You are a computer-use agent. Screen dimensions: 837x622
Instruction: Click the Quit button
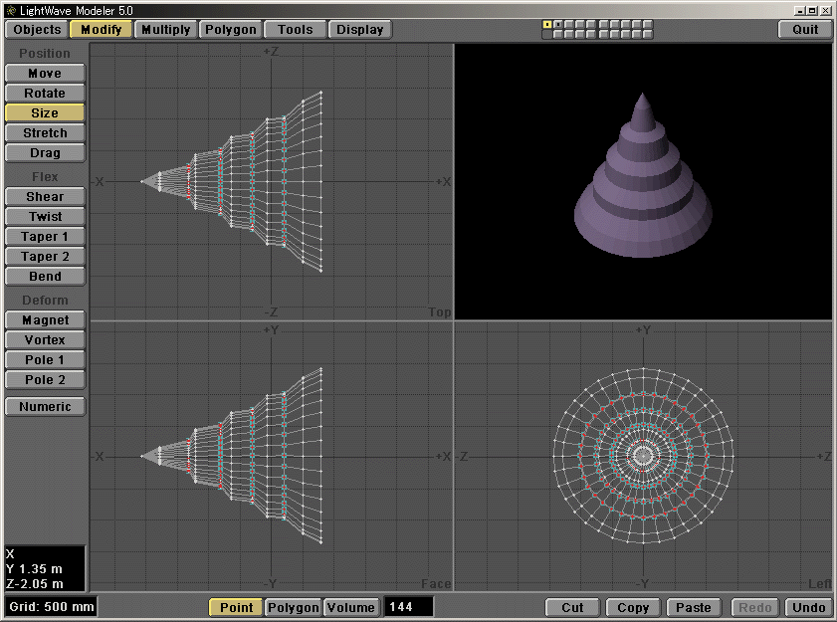pyautogui.click(x=804, y=29)
